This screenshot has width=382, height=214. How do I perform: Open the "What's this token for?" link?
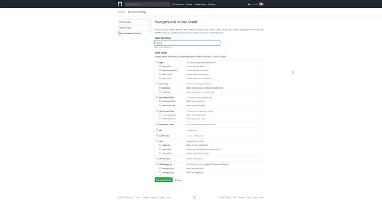click(x=163, y=48)
